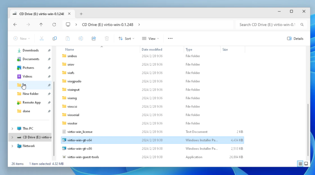Click the Cut scissors icon
Viewport: 315px width, 175px height.
(42, 38)
